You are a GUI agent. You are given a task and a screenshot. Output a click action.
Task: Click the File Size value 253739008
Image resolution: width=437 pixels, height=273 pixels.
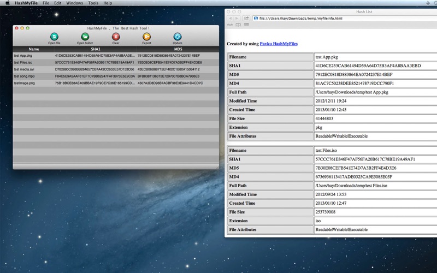click(325, 212)
